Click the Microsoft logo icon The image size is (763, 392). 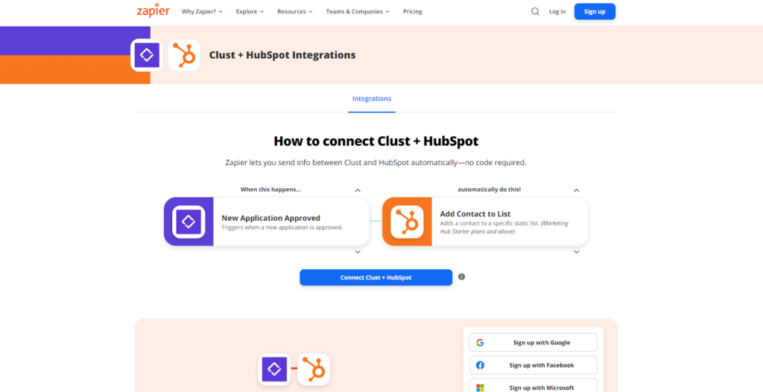(480, 388)
